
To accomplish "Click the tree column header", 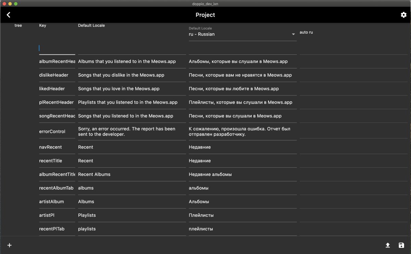I will click(18, 26).
